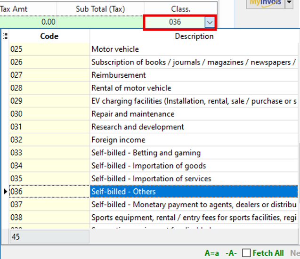300x259 pixels.
Task: Click the row indicator arrow for code 036
Action: (x=5, y=192)
